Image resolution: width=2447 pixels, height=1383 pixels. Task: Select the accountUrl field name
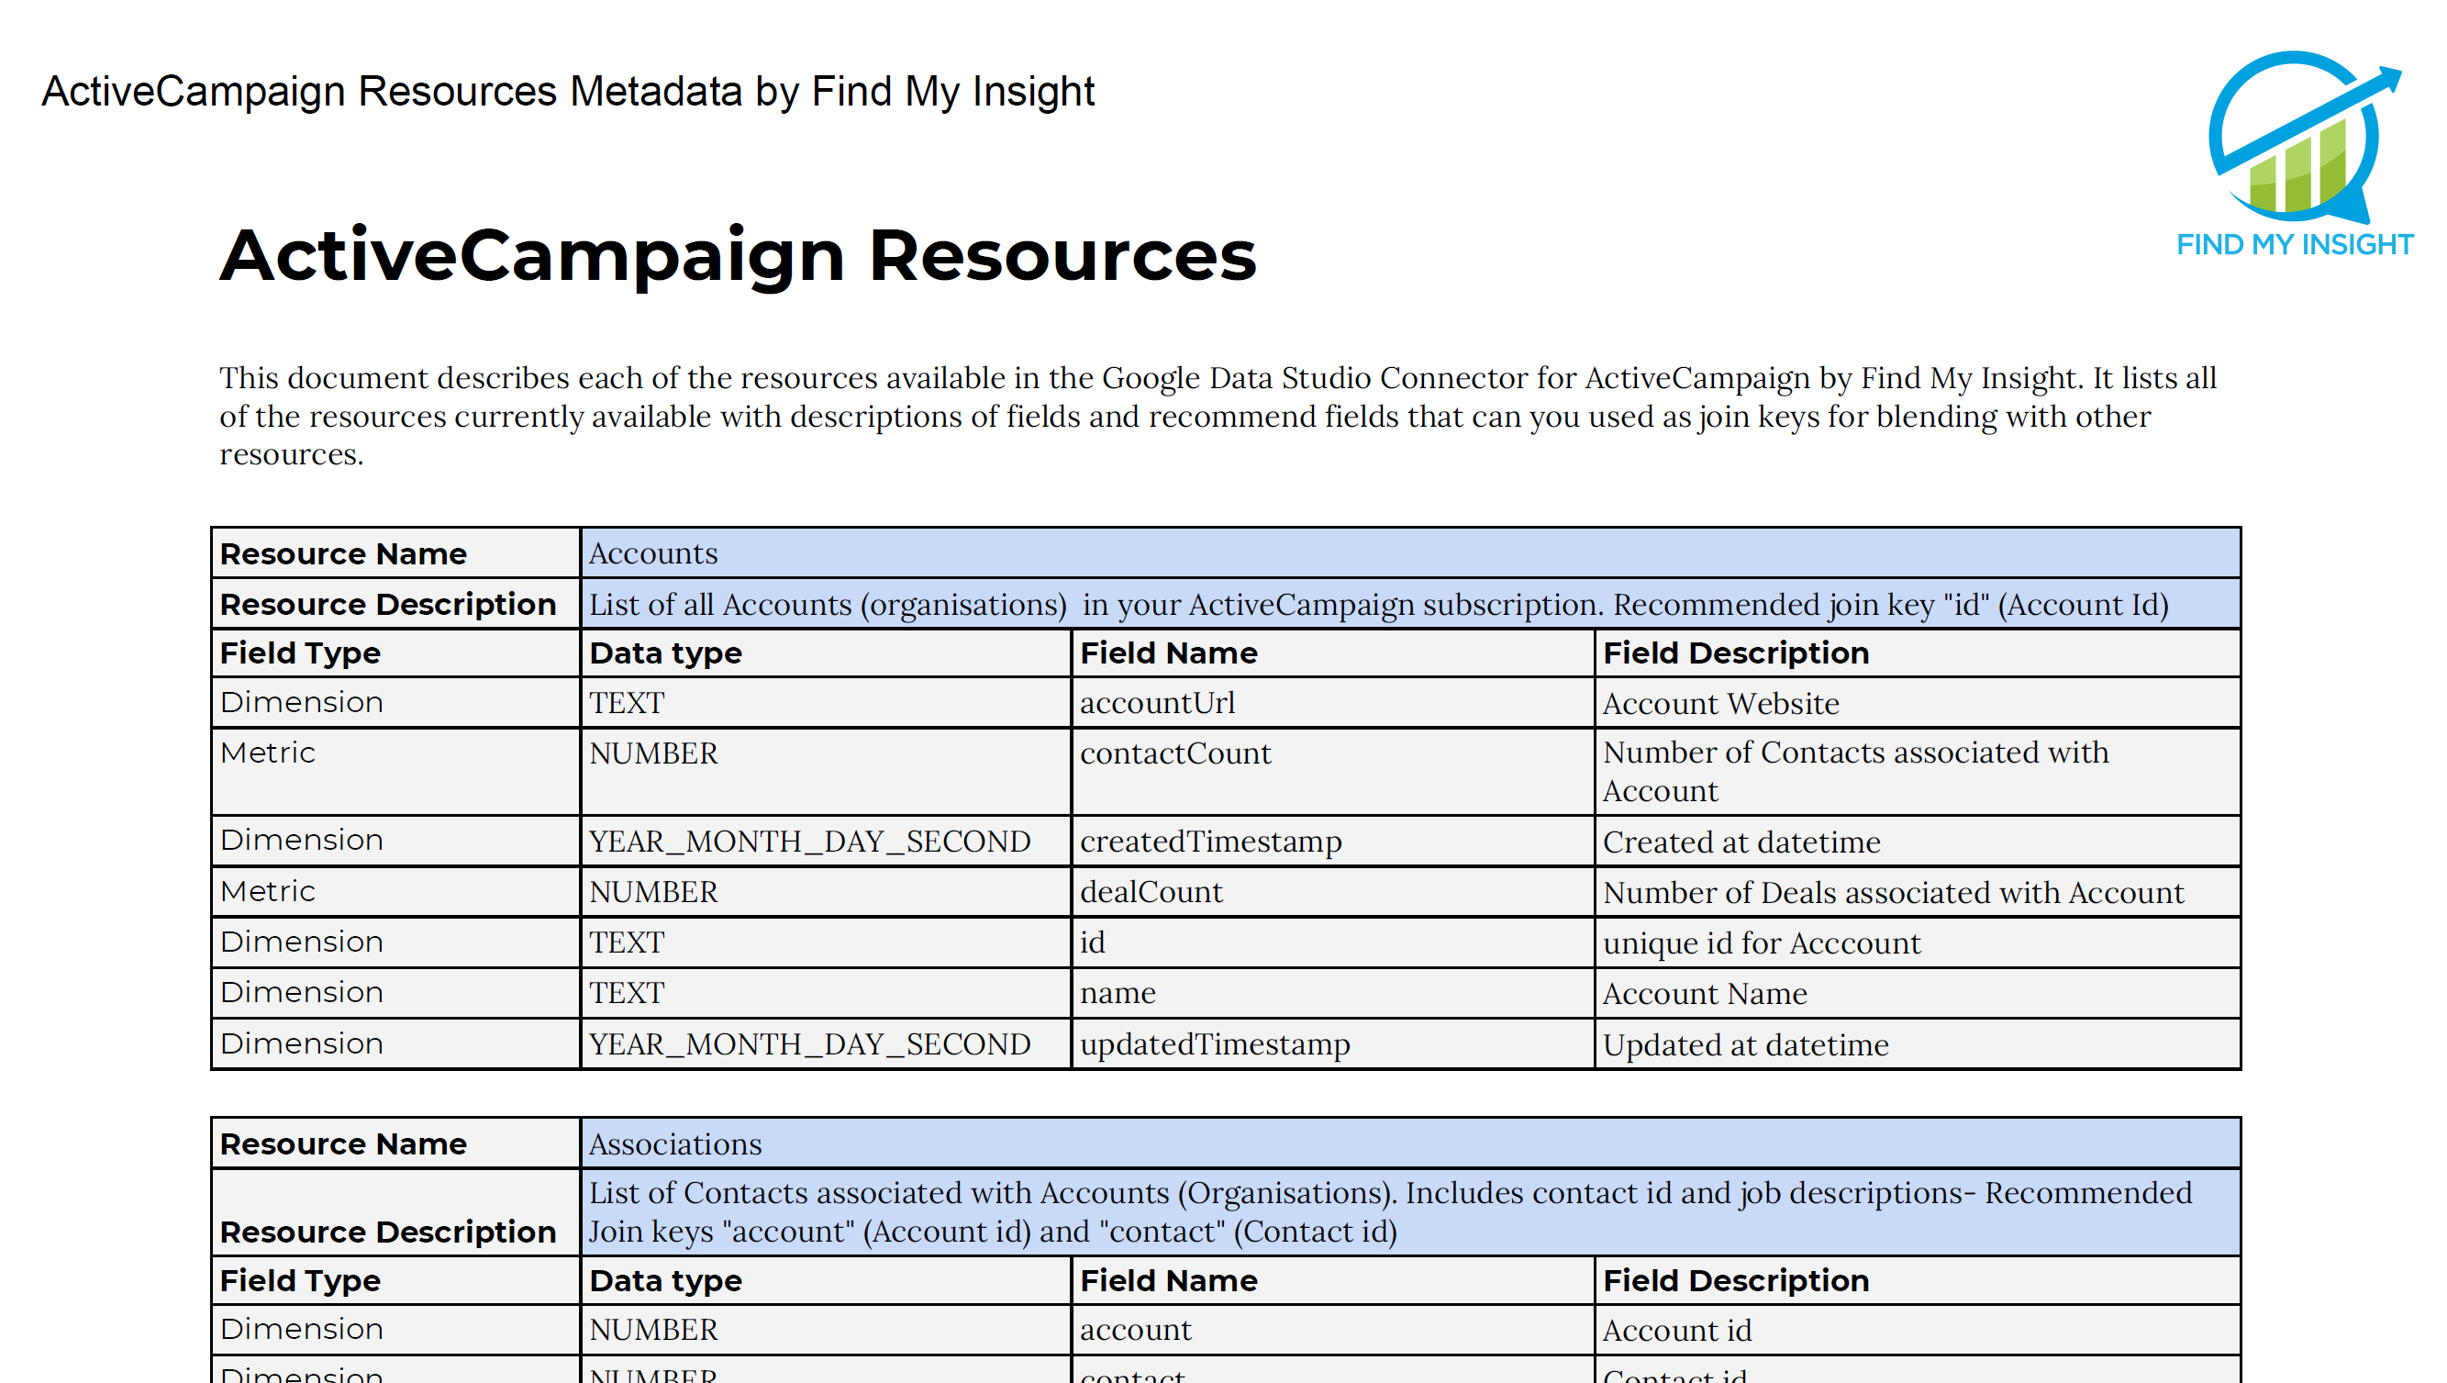click(x=1159, y=703)
